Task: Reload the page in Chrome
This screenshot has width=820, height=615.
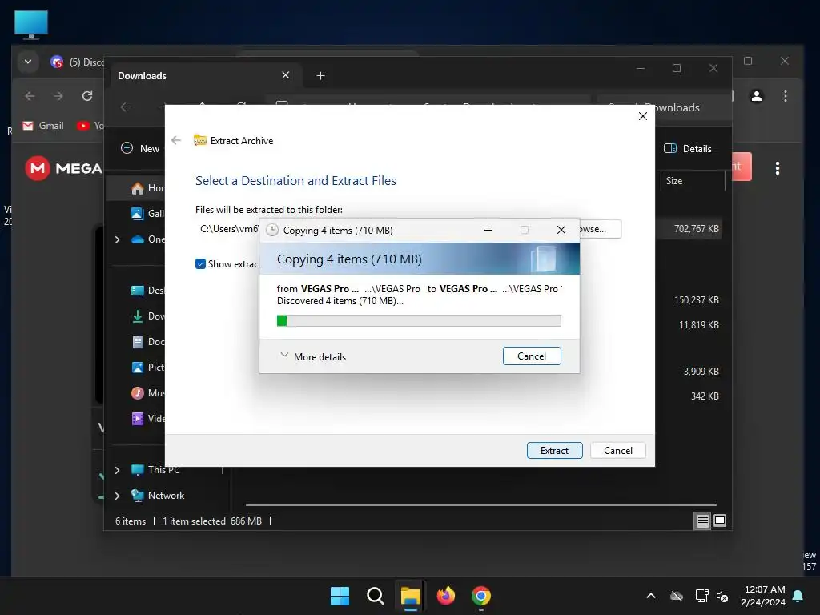Action: click(x=87, y=96)
